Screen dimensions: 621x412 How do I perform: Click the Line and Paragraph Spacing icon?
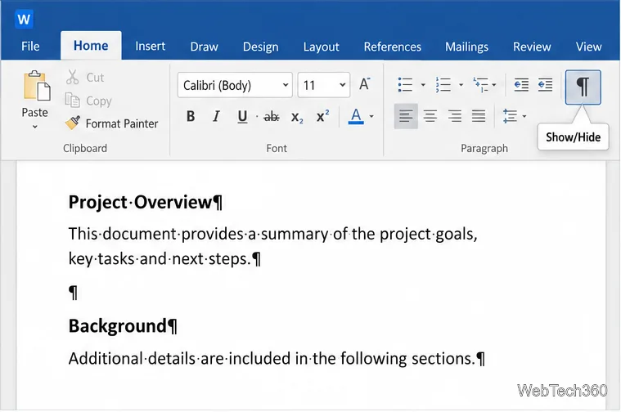pos(510,116)
